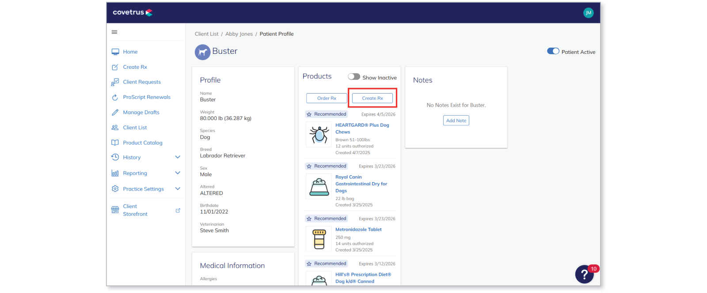Open Client Requests icon in sidebar
Screen dimensions: 707x293
coord(115,82)
